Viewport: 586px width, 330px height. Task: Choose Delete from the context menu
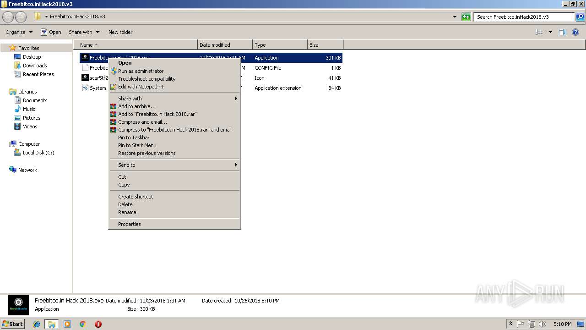(174, 204)
